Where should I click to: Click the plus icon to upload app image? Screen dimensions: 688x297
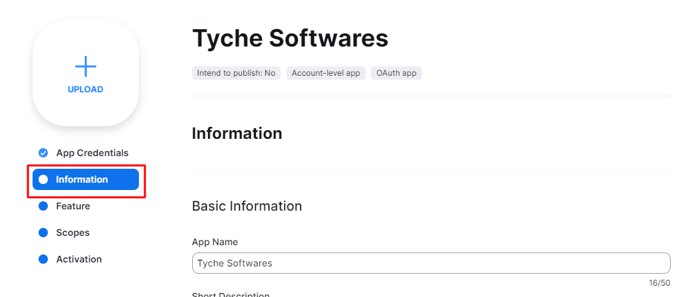point(86,66)
